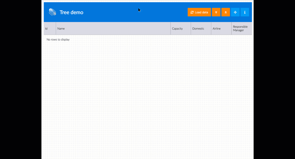Screen dimensions: 295x159
Task: Click the divider between Name and Capacity columns
Action: pos(171,29)
